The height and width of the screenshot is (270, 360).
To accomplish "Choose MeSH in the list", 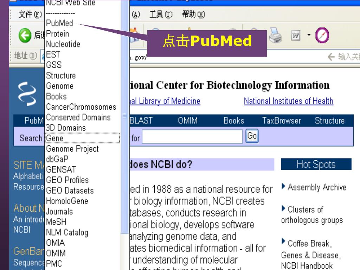I will click(x=56, y=222).
